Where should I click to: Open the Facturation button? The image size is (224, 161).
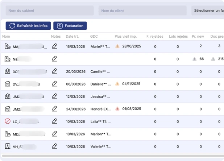70,26
